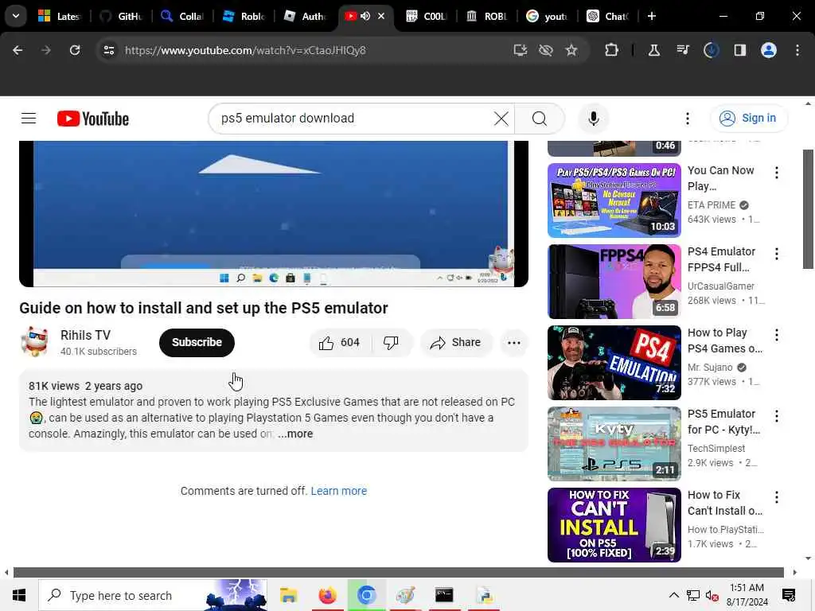This screenshot has width=815, height=611.
Task: Open Firefox from the taskbar
Action: (x=327, y=595)
